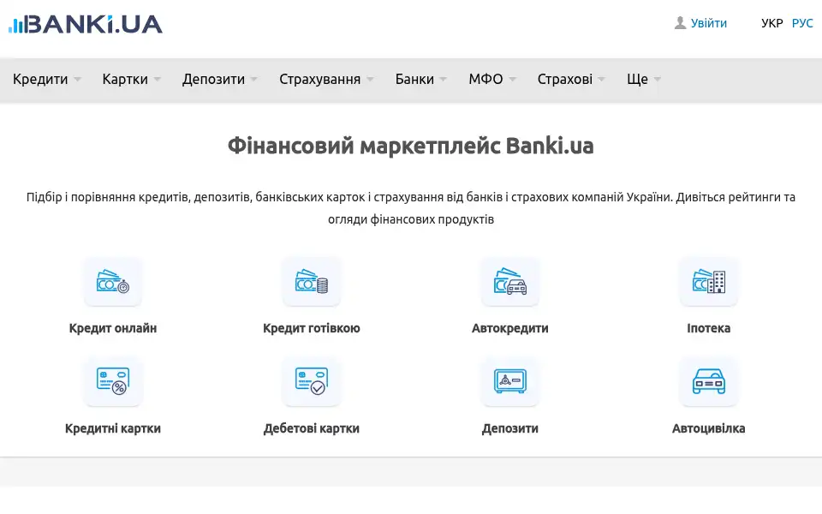822x514 pixels.
Task: Expand the Банки dropdown arrow
Action: point(444,80)
